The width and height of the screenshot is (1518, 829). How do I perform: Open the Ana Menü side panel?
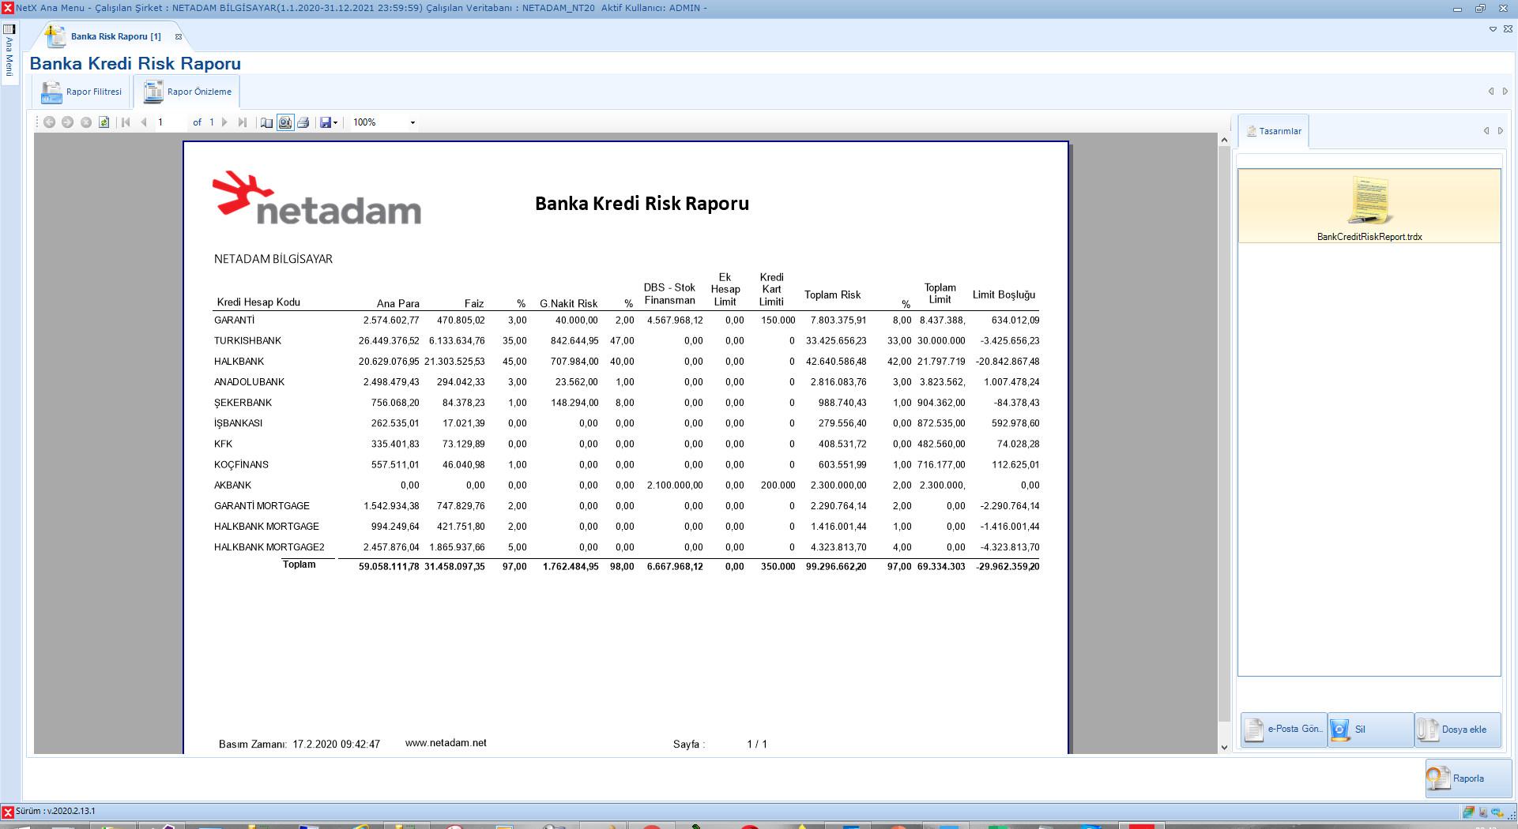[x=9, y=57]
